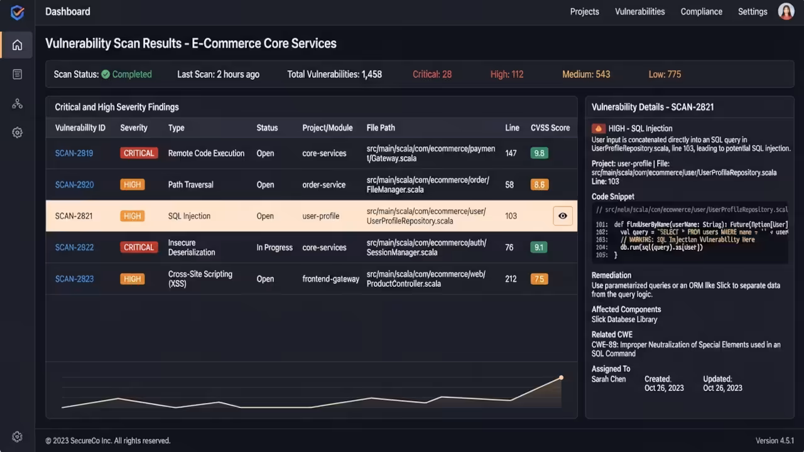The image size is (804, 452).
Task: Sort by CVSS Score column header
Action: tap(550, 127)
